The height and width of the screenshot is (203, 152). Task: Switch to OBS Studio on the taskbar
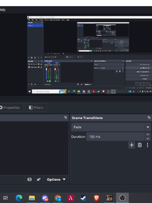(122, 198)
